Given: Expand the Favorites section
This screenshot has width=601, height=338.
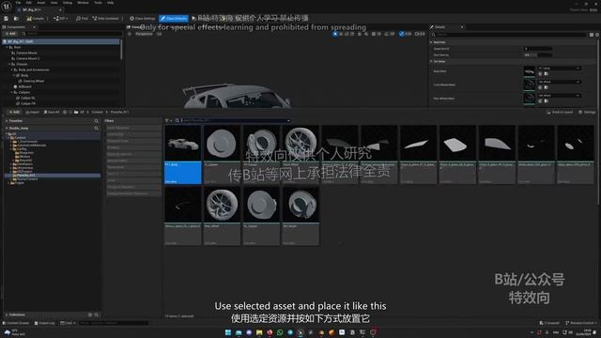Looking at the screenshot, I should [x=7, y=121].
